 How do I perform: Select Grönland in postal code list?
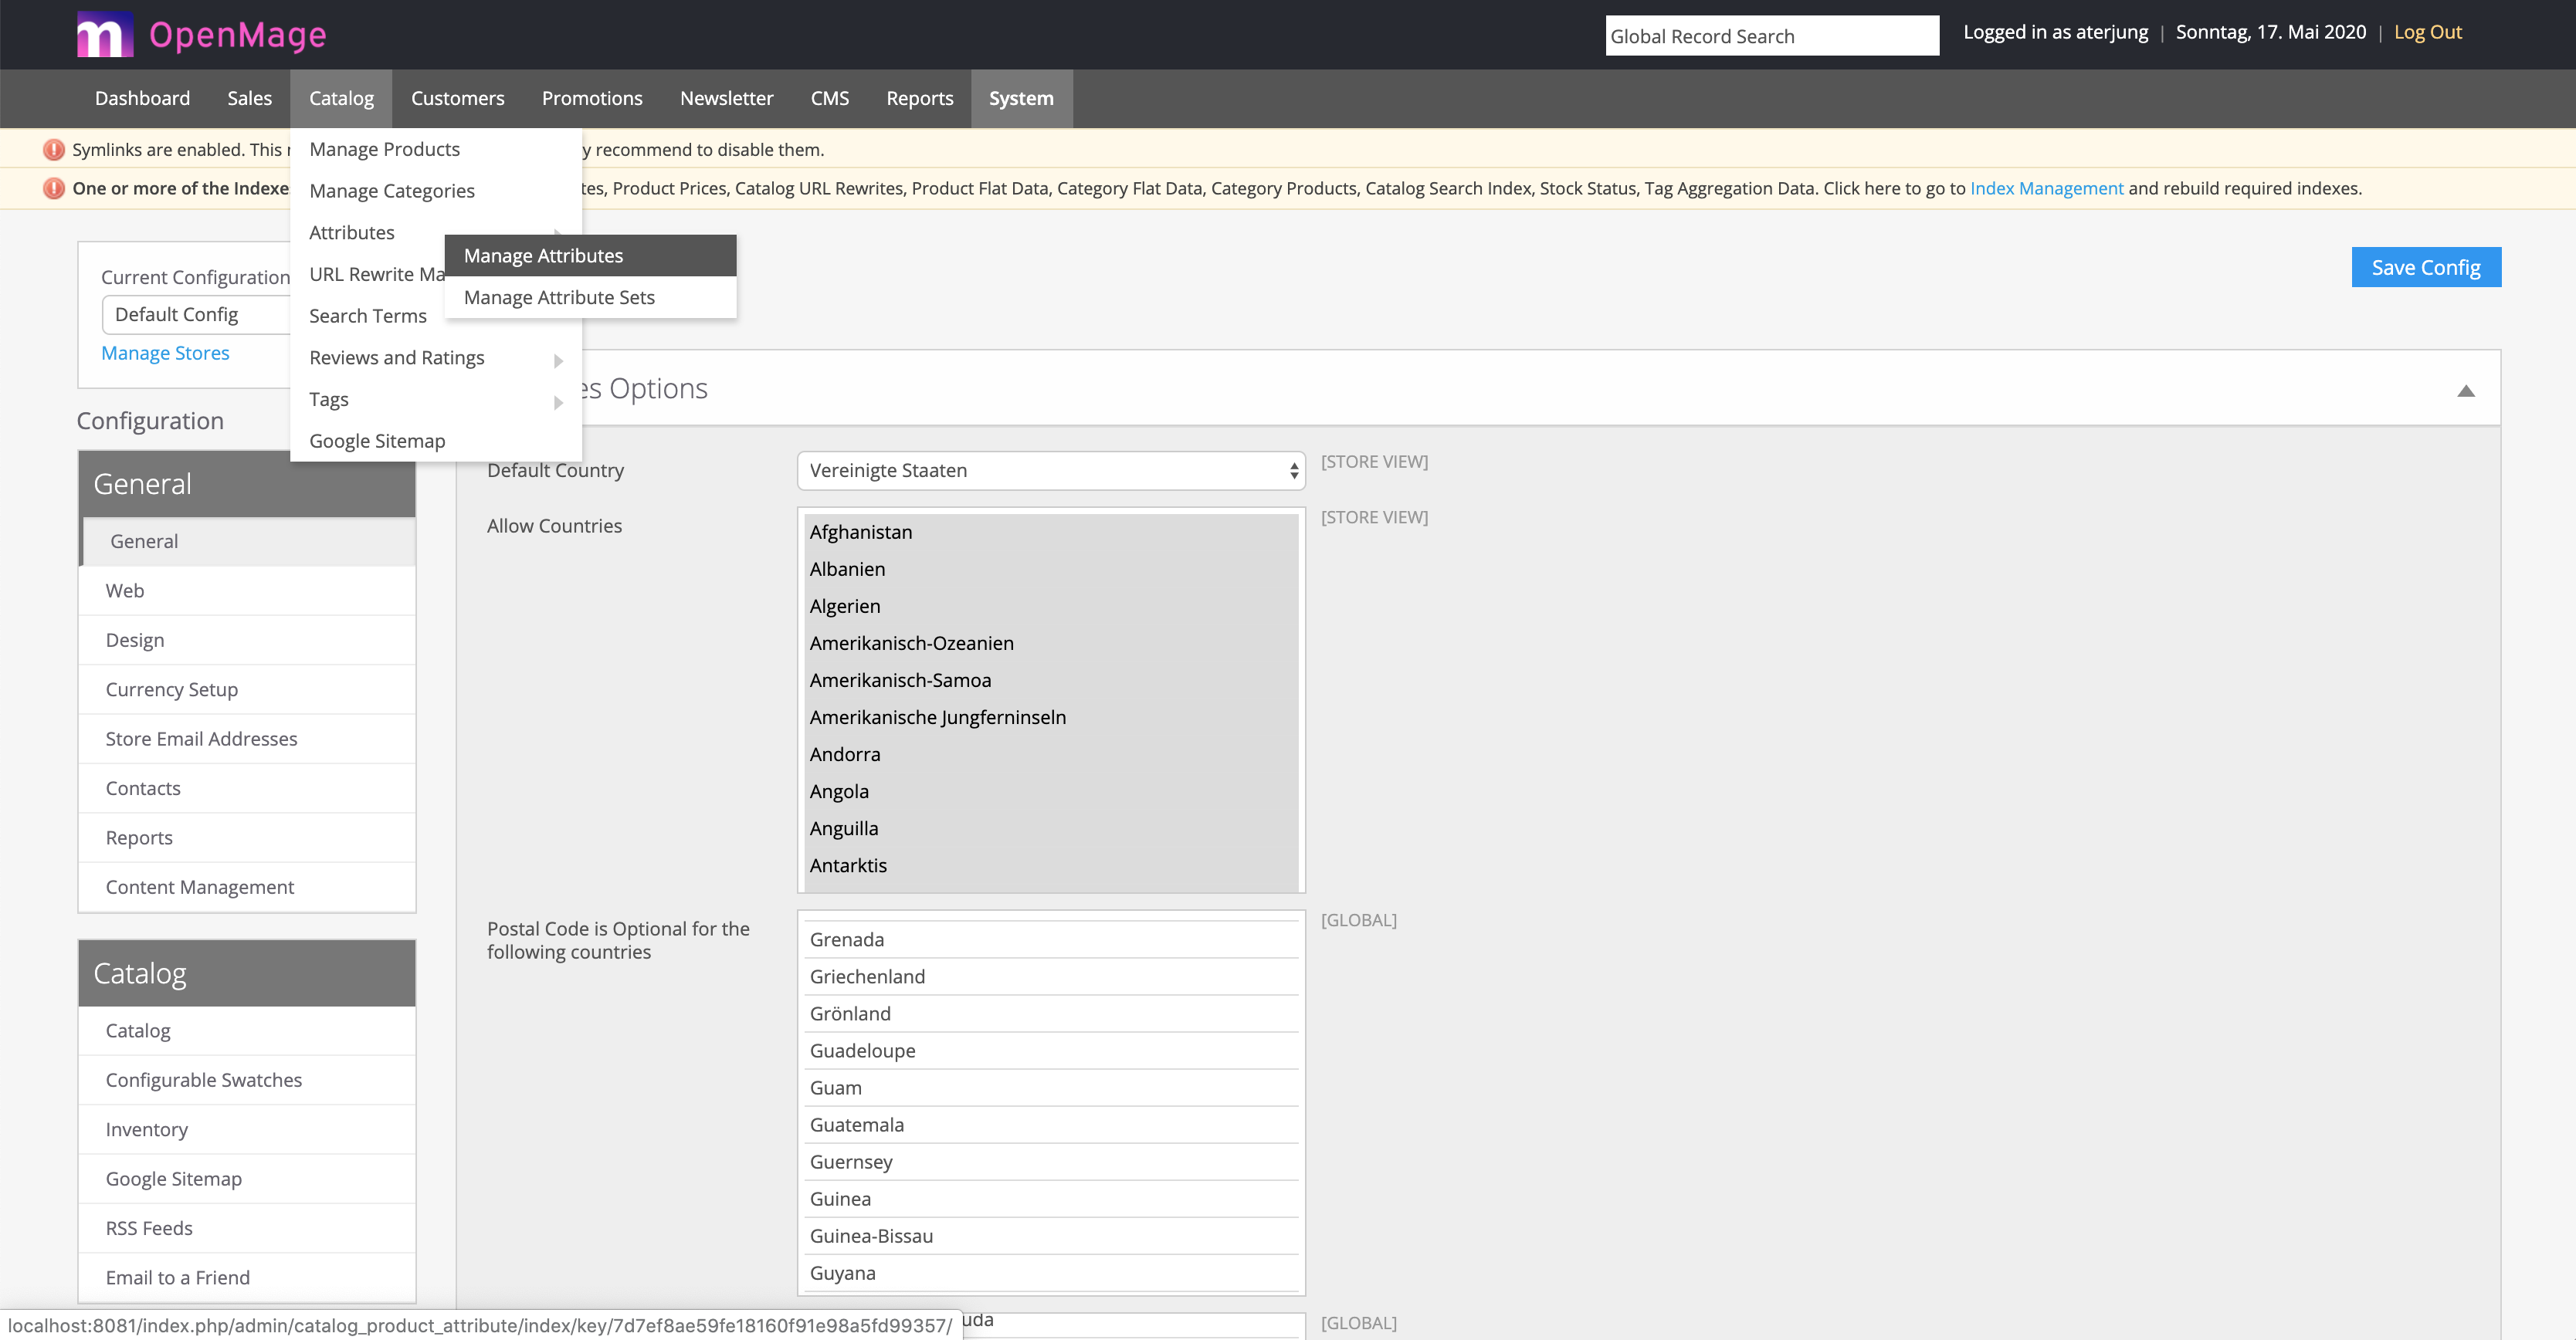[x=1051, y=1014]
